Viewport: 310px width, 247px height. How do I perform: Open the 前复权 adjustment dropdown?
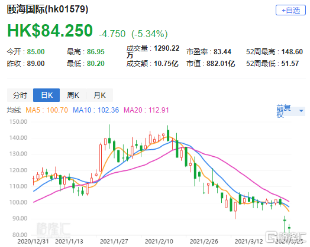coord(290,111)
